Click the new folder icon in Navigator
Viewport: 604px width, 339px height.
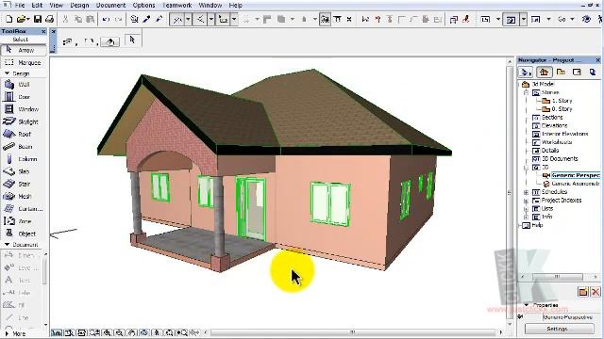tap(583, 292)
